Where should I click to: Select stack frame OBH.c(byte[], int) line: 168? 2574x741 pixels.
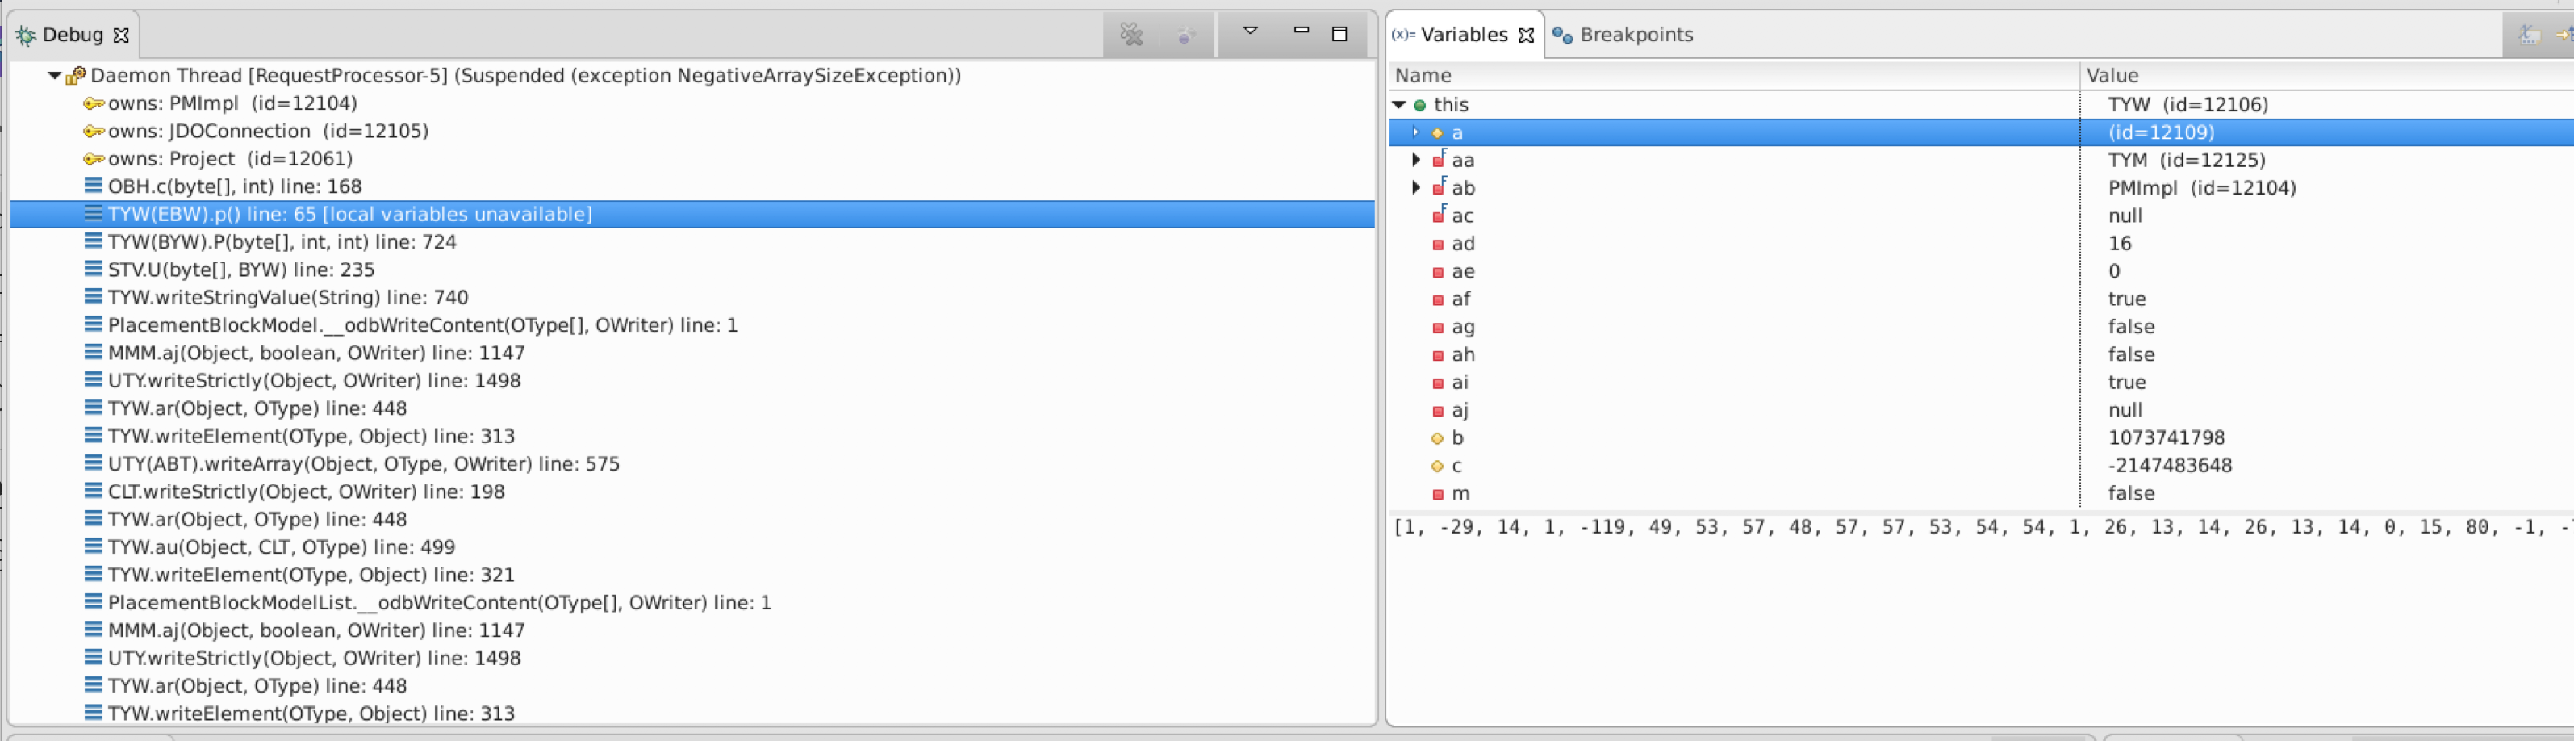point(235,187)
